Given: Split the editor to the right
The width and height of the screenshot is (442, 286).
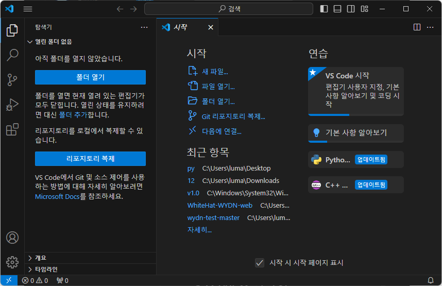Looking at the screenshot, I should pos(417,27).
